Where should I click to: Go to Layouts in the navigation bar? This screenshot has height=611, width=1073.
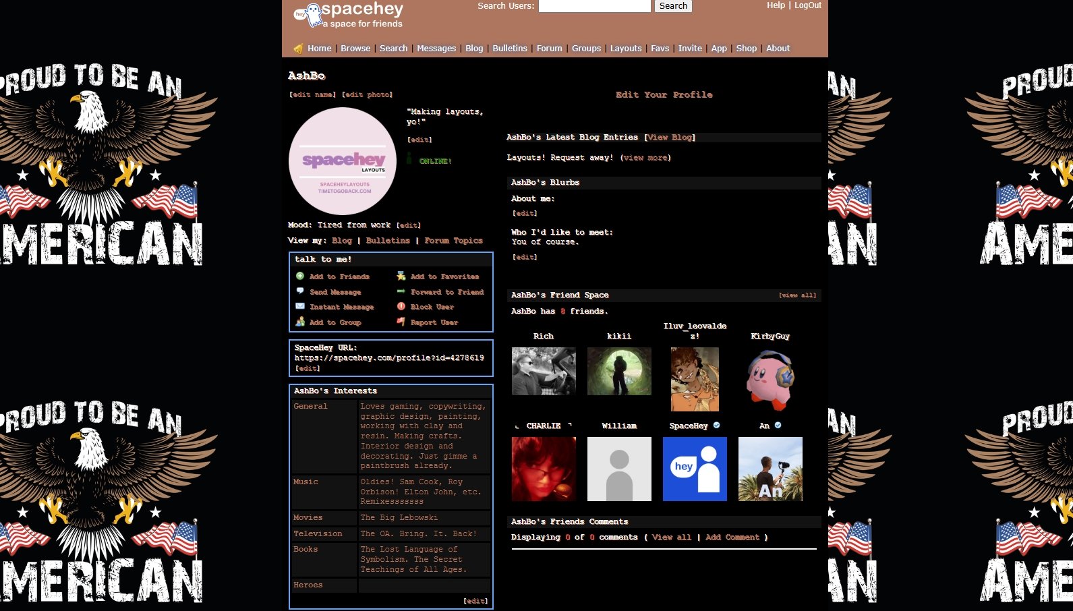coord(626,49)
